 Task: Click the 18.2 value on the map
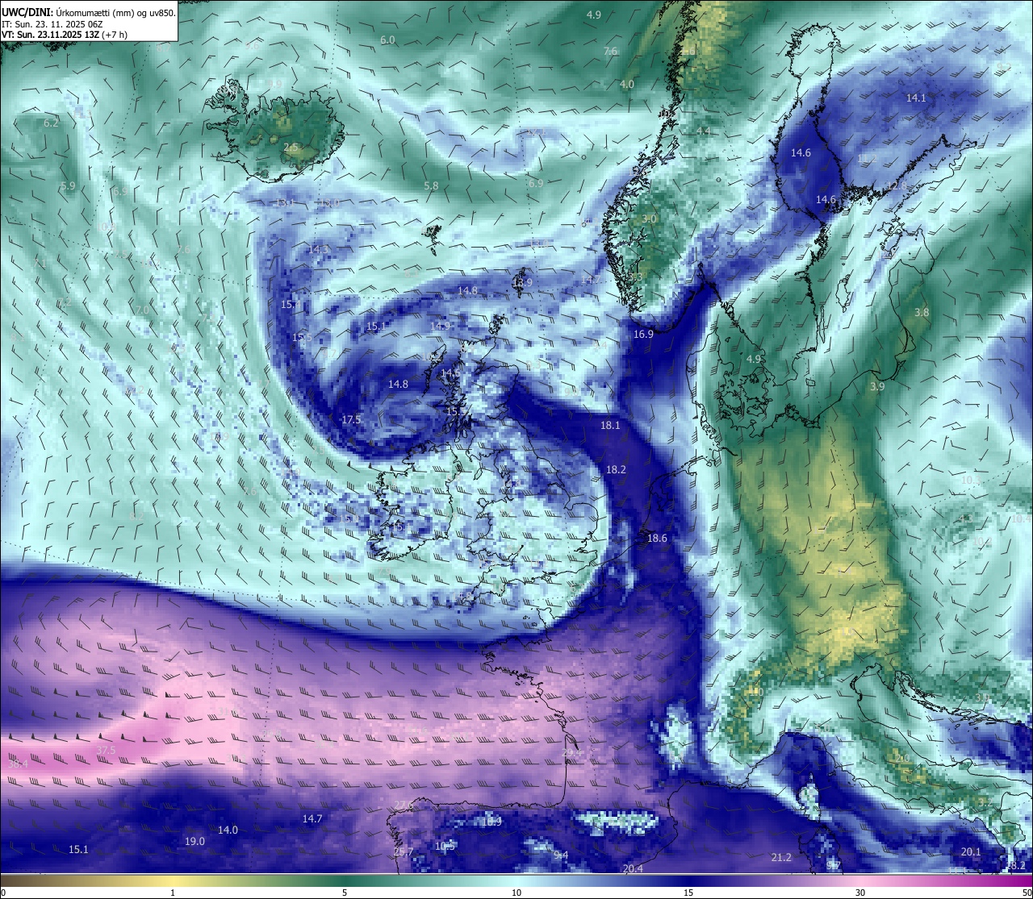point(616,469)
